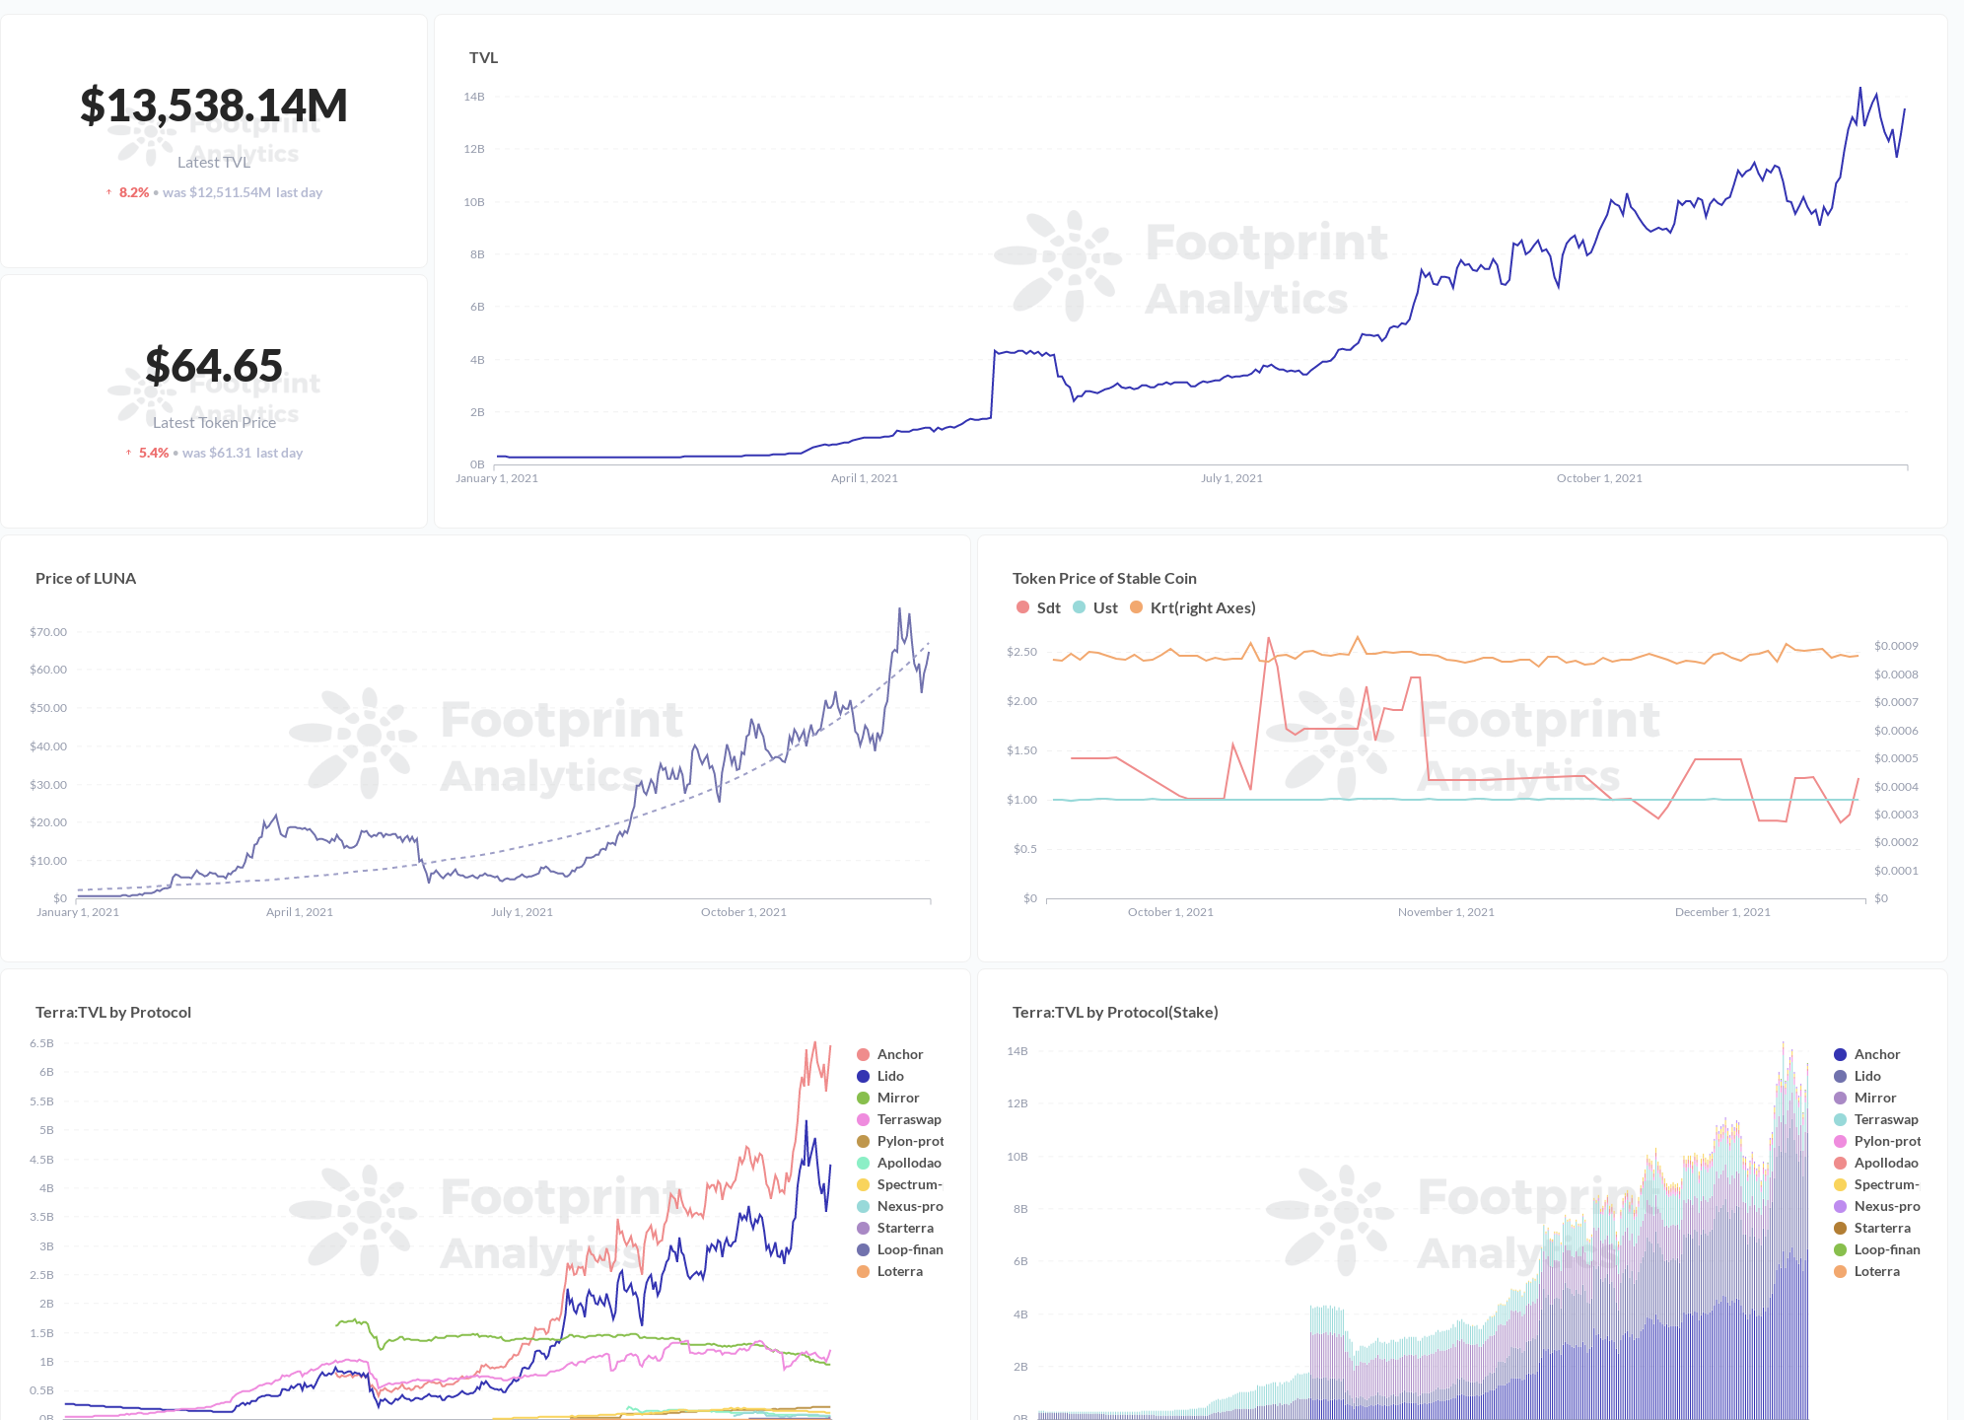Click the Latest Token Price value $64.65

tap(214, 366)
